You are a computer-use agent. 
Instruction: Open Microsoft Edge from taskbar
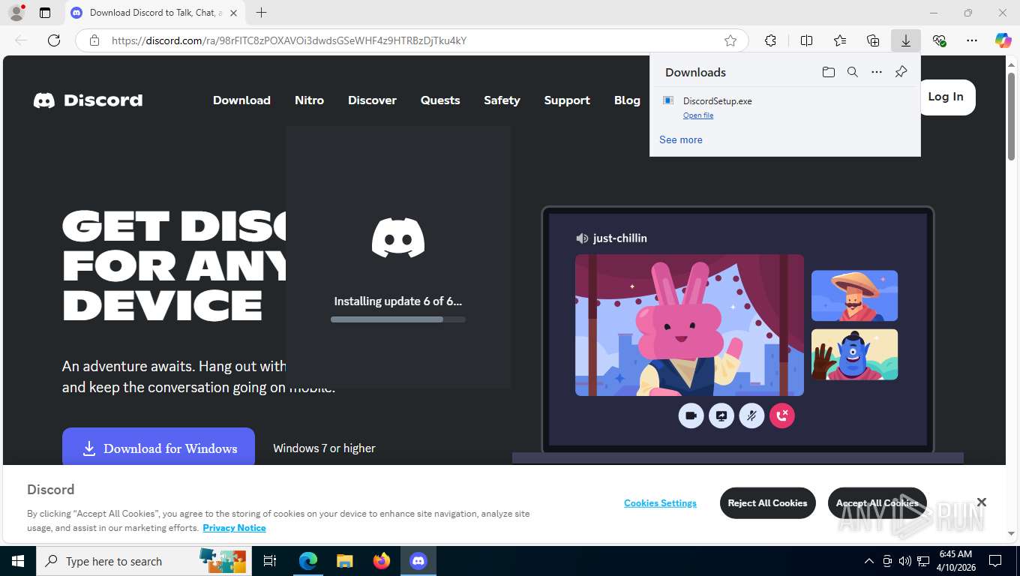[x=308, y=561]
